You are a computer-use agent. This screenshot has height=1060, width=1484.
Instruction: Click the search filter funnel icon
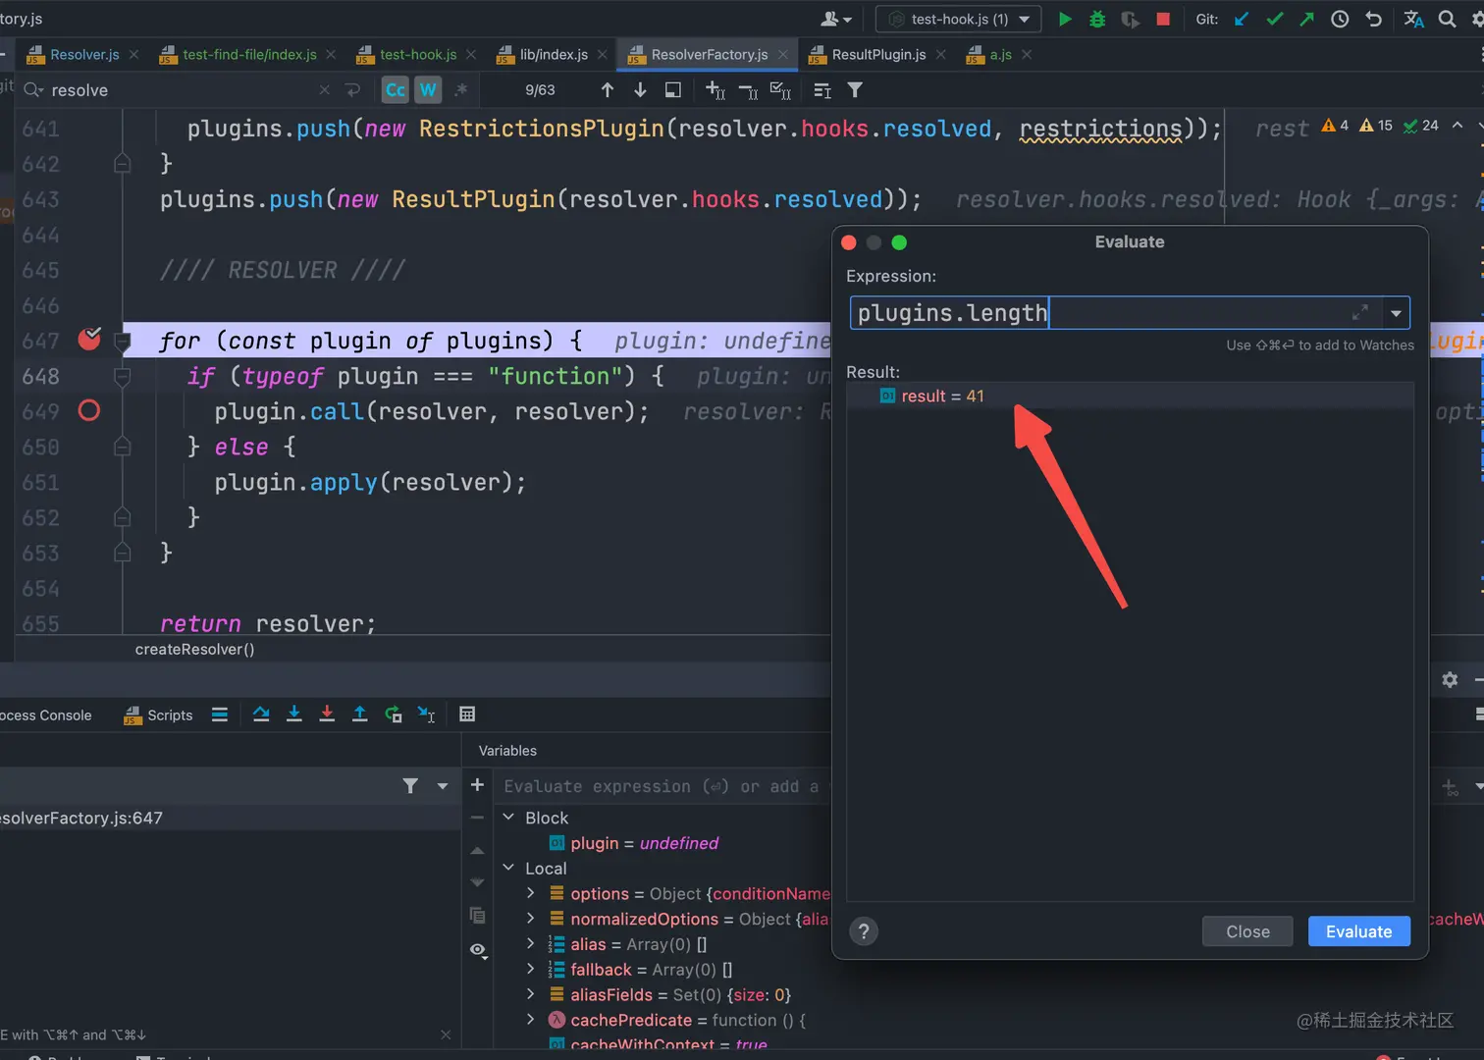pyautogui.click(x=855, y=90)
